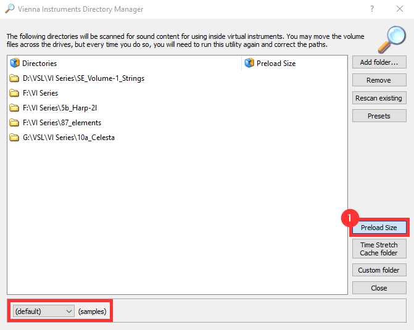Click the Custom folder button

tap(379, 270)
